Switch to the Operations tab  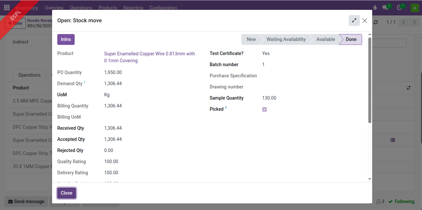tap(29, 75)
